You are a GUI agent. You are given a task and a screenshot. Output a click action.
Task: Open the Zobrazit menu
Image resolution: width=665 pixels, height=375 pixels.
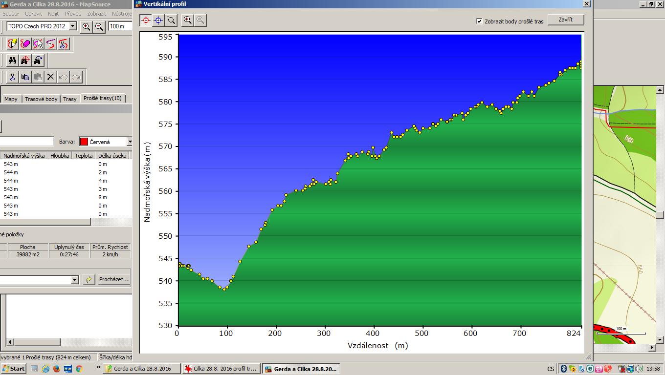pyautogui.click(x=97, y=14)
